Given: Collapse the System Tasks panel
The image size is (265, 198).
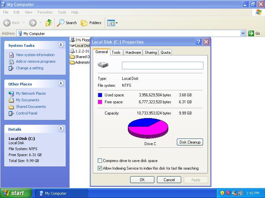Looking at the screenshot, I should pyautogui.click(x=61, y=45).
